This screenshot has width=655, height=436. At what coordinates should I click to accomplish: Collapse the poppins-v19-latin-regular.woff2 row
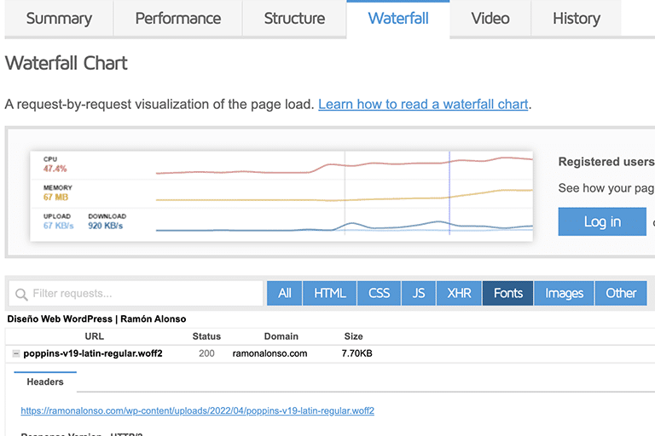(x=16, y=353)
